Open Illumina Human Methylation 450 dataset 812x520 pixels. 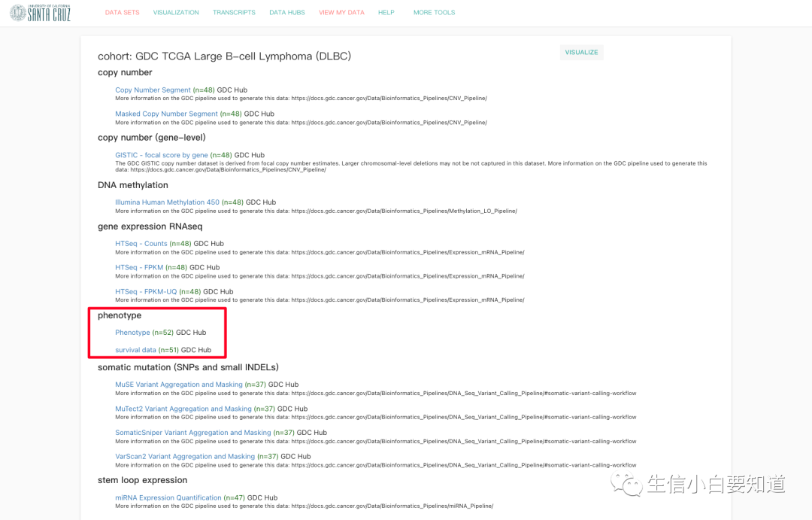click(167, 202)
